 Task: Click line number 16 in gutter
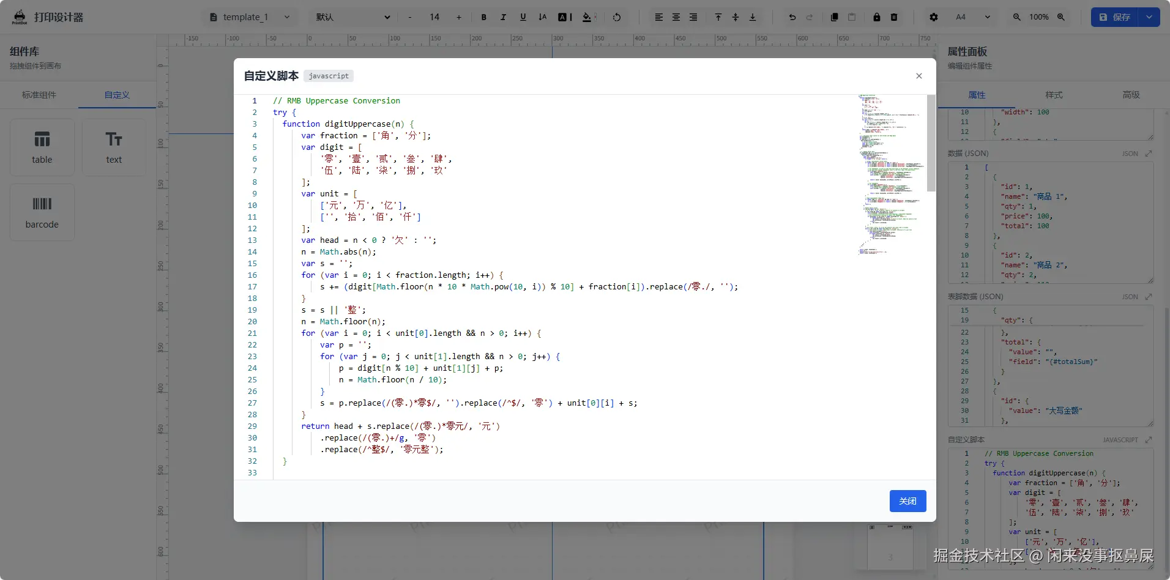point(252,275)
